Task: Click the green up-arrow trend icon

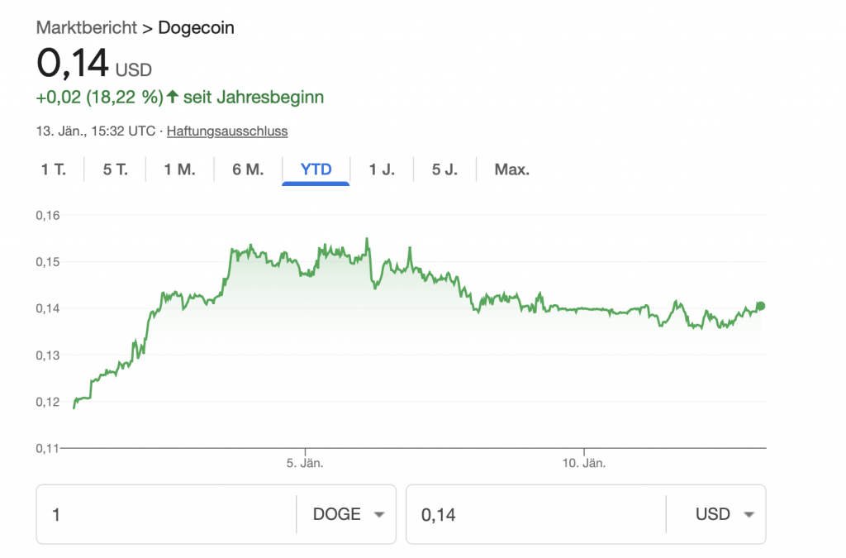Action: (x=173, y=97)
